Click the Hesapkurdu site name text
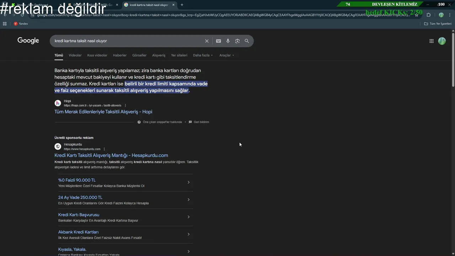This screenshot has height=256, width=455. coord(73,144)
